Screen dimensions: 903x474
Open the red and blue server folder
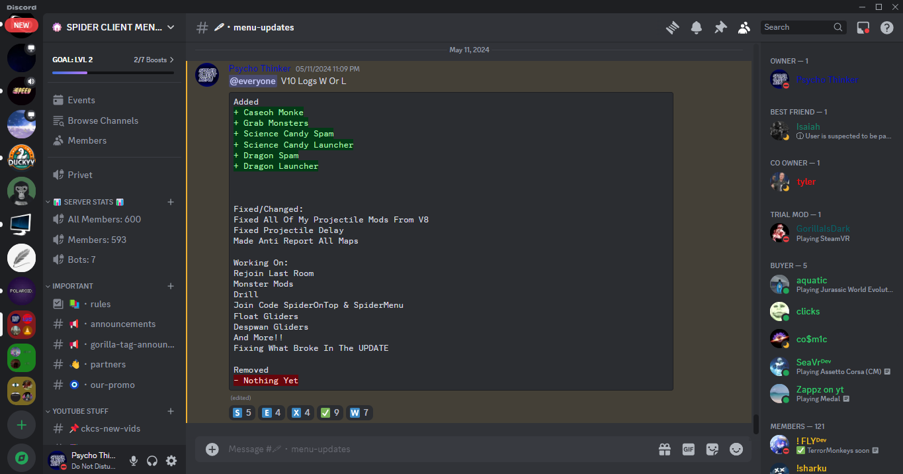pos(21,324)
